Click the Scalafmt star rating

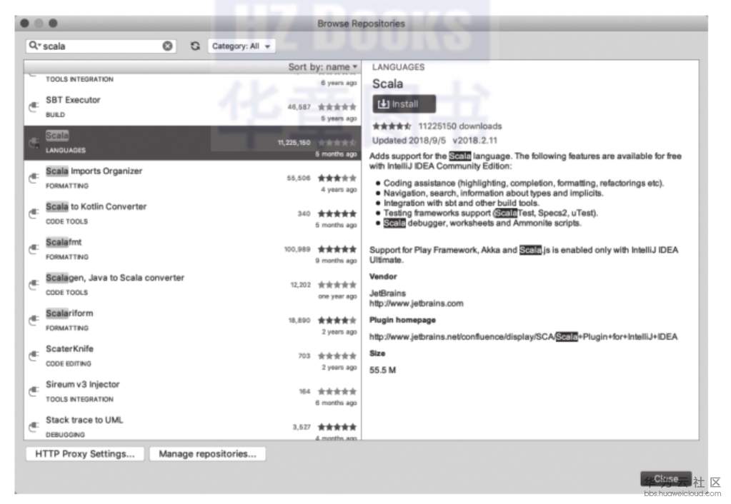337,249
